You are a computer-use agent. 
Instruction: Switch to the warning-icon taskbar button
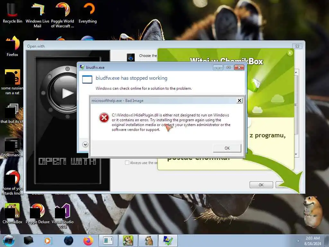[168, 241]
